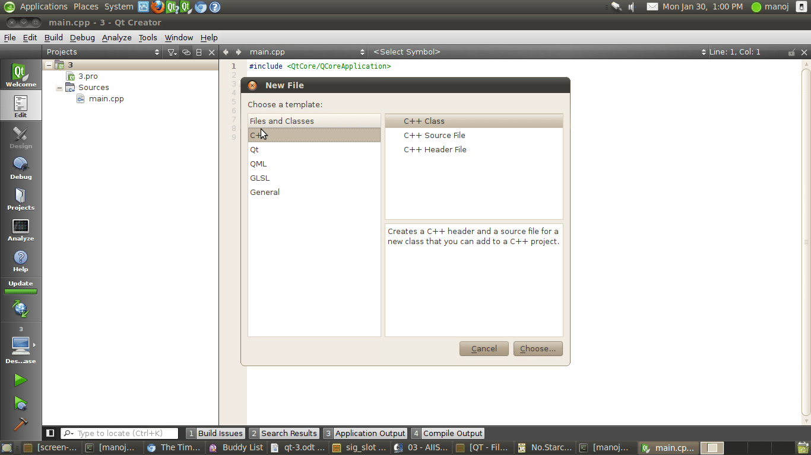Select 3.pro in the project tree

click(88, 76)
